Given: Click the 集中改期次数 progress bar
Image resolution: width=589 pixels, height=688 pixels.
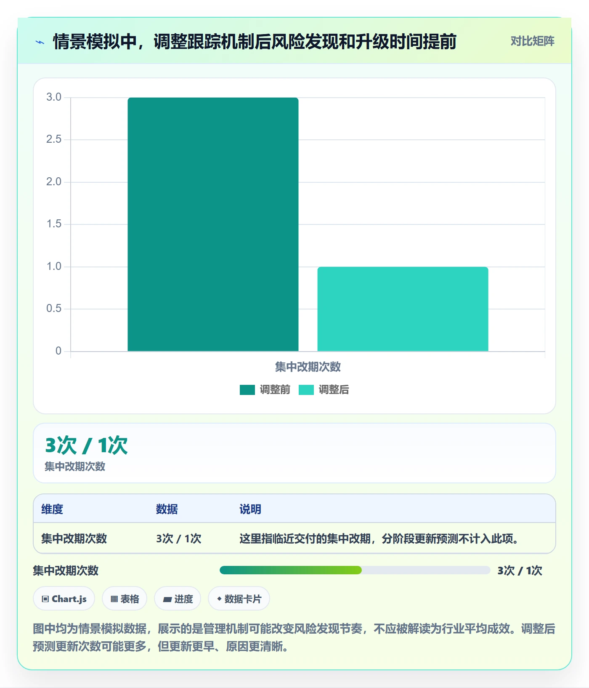Looking at the screenshot, I should pyautogui.click(x=355, y=571).
